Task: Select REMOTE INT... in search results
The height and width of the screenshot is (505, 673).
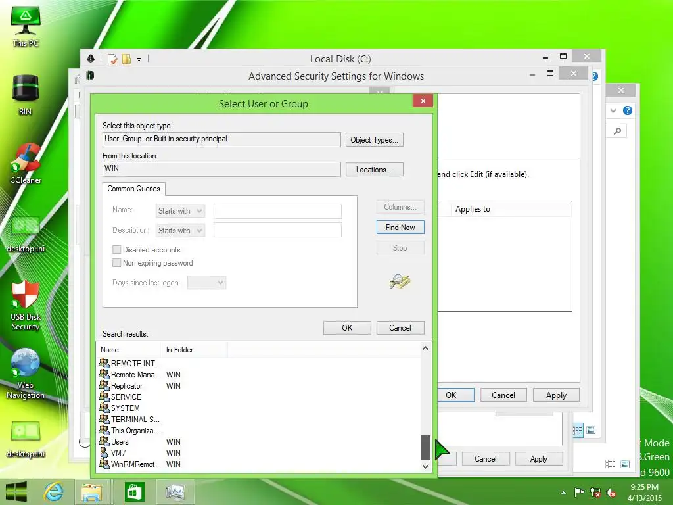Action: (x=130, y=363)
